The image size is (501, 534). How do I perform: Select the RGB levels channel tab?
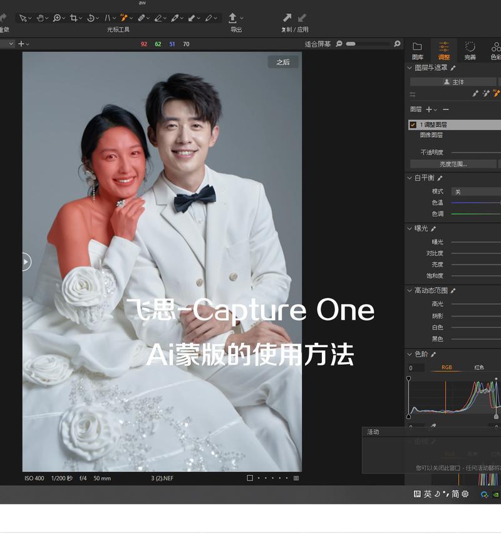pos(447,367)
